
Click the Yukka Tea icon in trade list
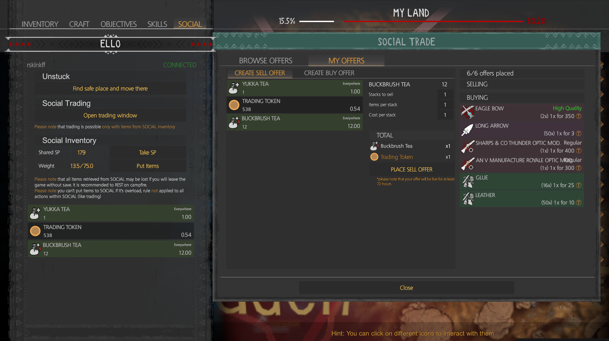coord(234,88)
